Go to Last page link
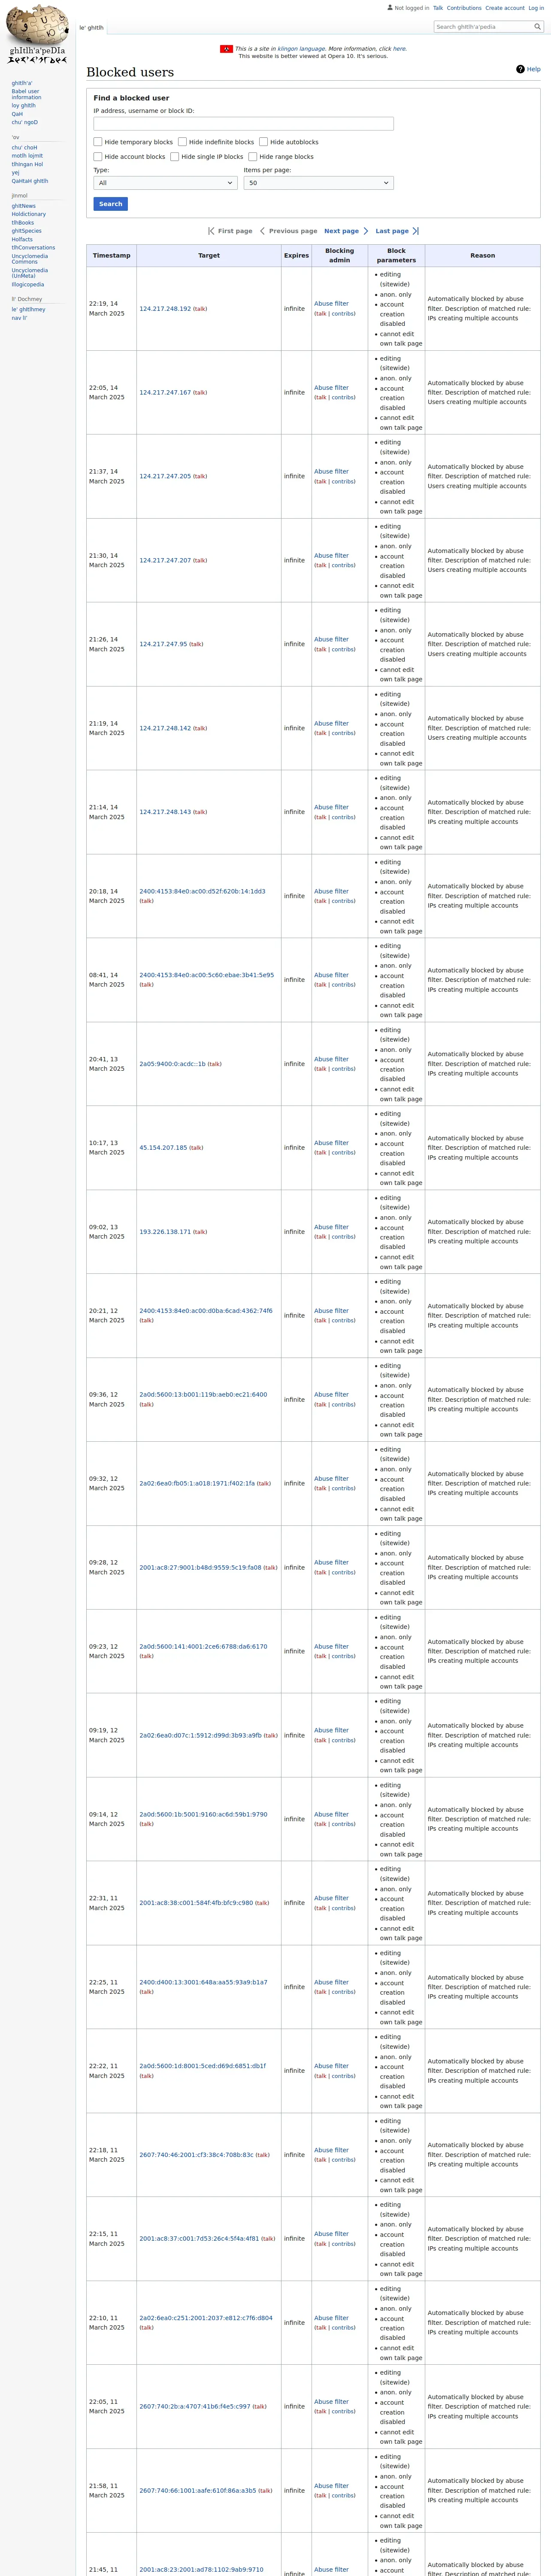 392,231
